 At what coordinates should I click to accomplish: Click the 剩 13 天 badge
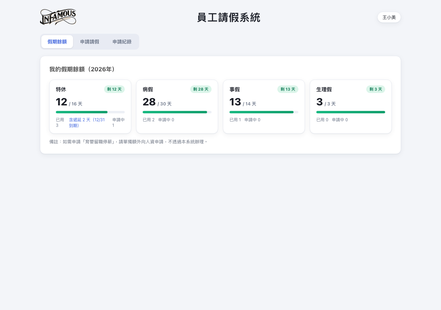pyautogui.click(x=288, y=89)
